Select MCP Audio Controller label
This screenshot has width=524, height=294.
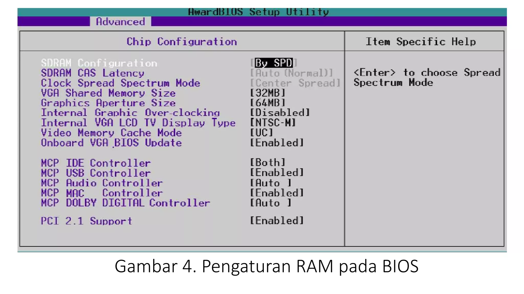102,183
